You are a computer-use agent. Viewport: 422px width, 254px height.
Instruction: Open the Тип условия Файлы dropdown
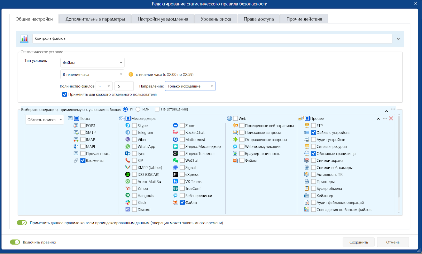coord(93,63)
